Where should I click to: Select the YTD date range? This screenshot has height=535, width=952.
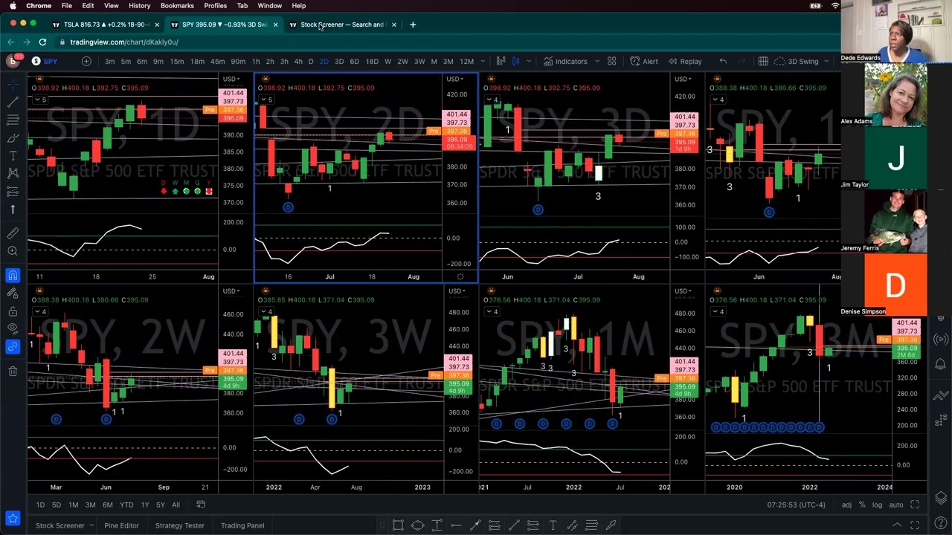tap(126, 505)
